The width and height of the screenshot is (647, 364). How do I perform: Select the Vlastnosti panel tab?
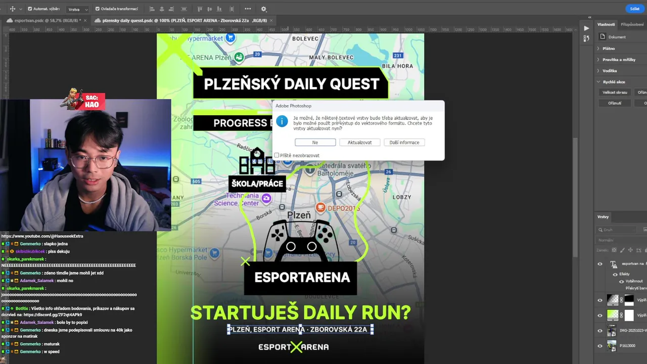point(606,24)
